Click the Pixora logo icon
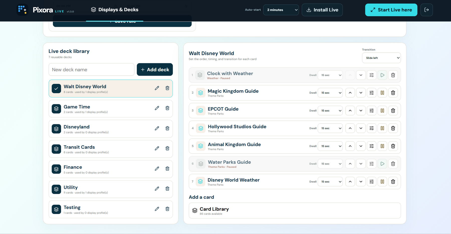 click(22, 10)
